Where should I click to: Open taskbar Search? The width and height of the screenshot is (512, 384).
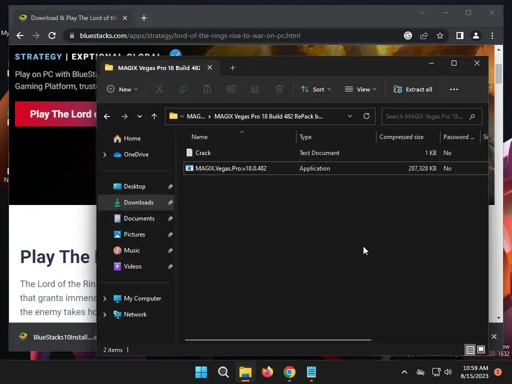coord(223,372)
